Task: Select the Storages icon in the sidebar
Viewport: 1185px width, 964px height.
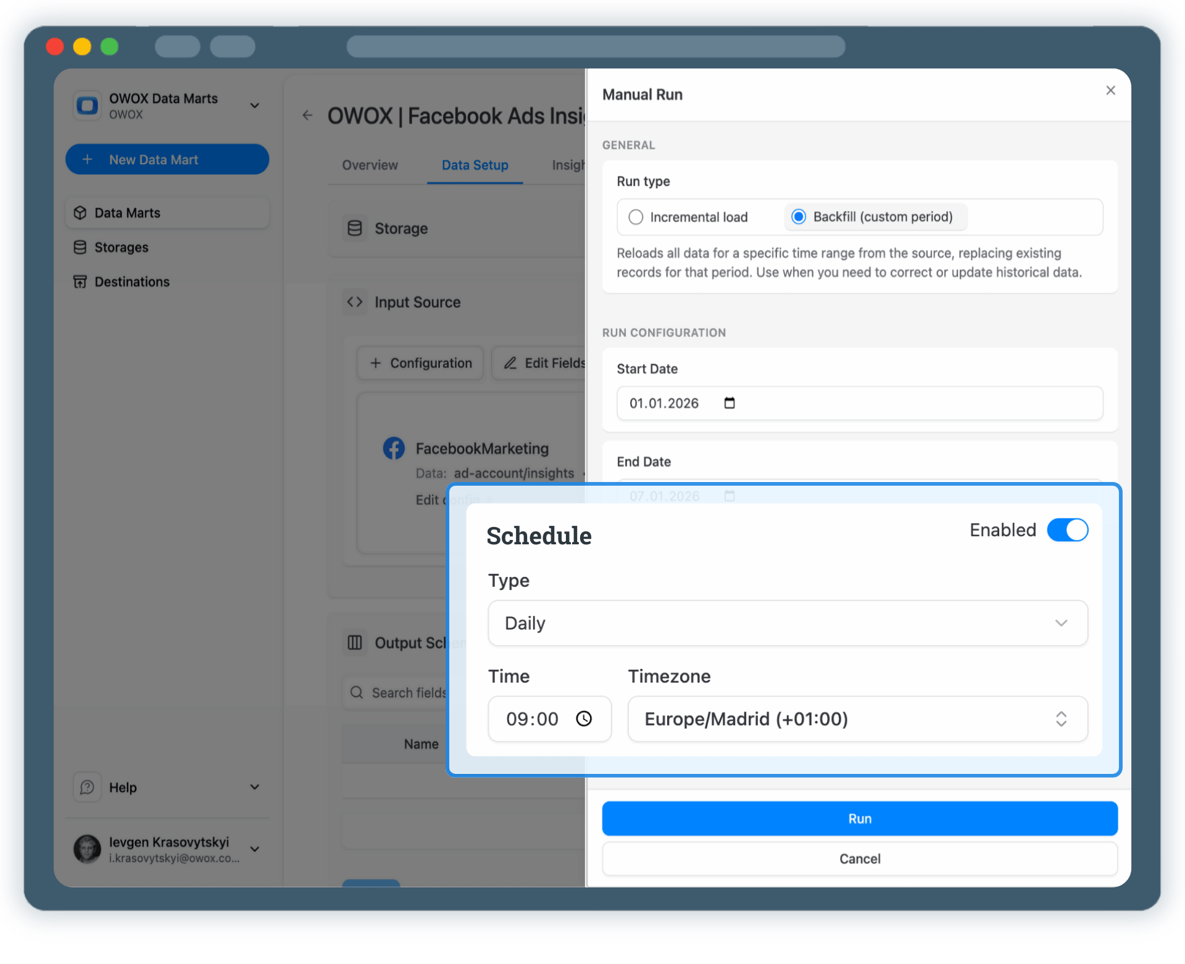Action: [x=81, y=247]
